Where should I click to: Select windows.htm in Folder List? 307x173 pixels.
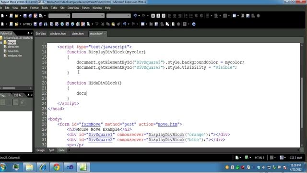(15, 56)
